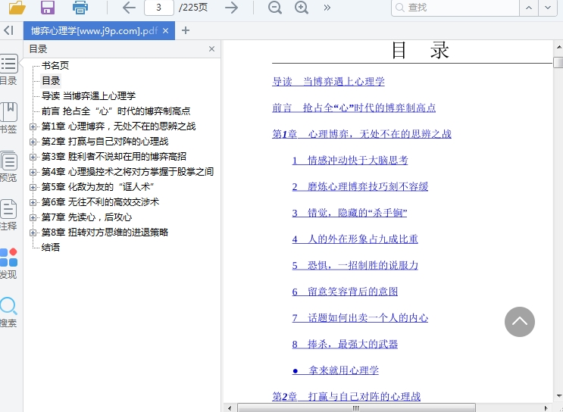The width and height of the screenshot is (563, 412).
Task: Open link 拿来就用心理学
Action: [336, 370]
